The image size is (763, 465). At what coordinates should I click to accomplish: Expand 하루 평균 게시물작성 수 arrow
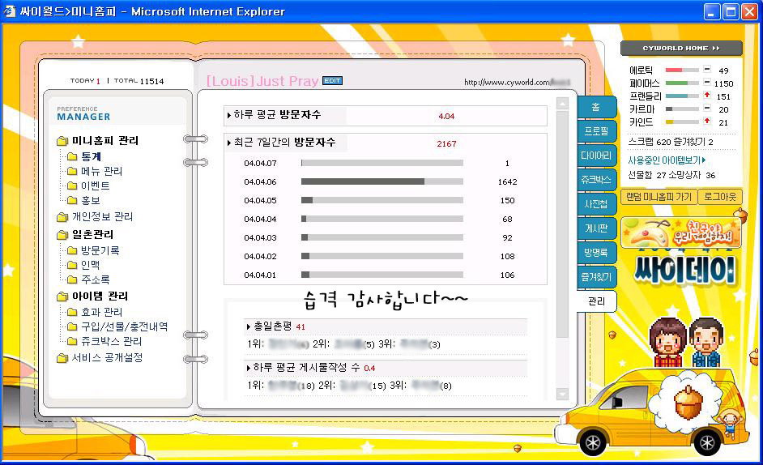click(249, 368)
